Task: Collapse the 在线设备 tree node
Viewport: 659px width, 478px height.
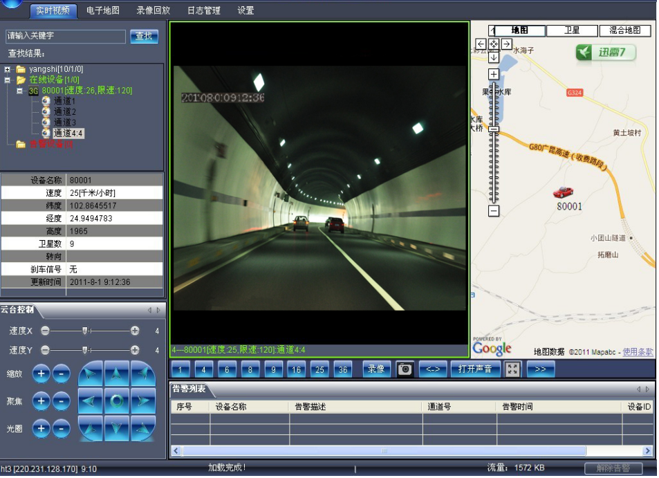Action: tap(8, 80)
